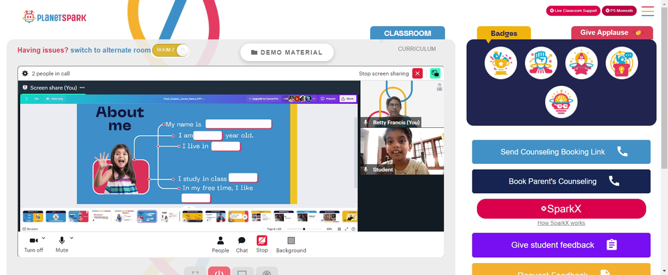The image size is (668, 275).
Task: Open SparkX button
Action: point(561,209)
